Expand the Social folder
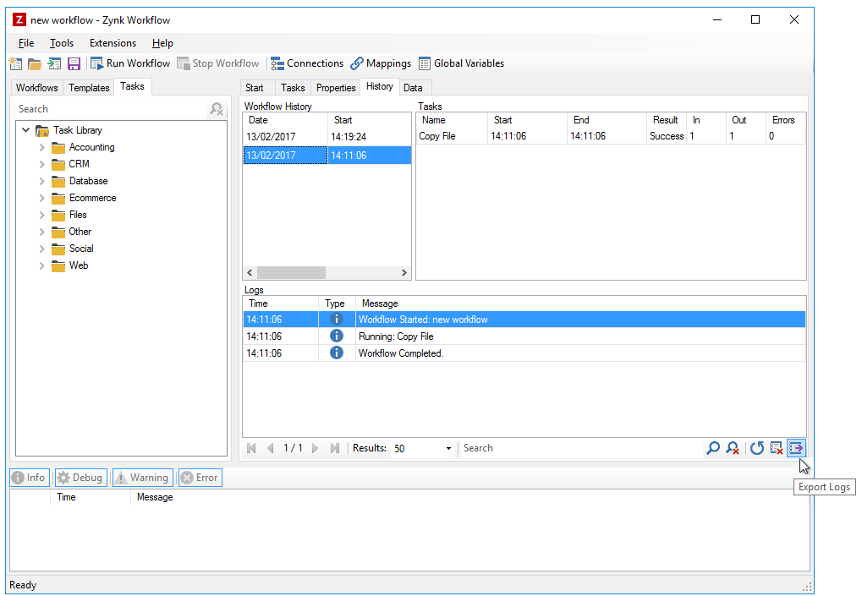 pos(41,249)
